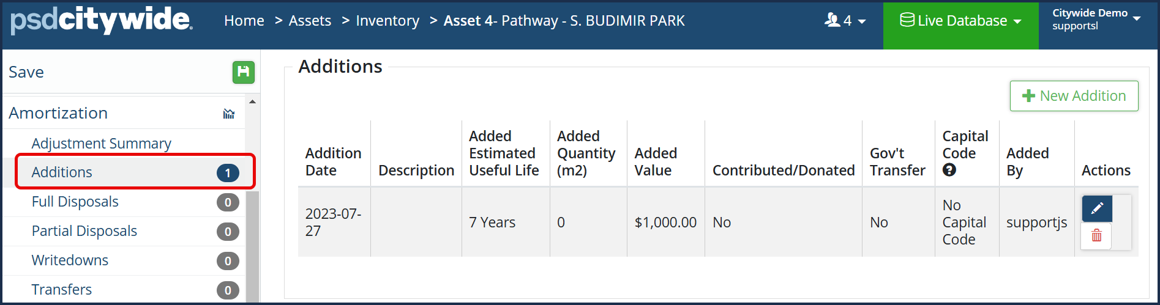The width and height of the screenshot is (1160, 305).
Task: Select Partial Disposals sidebar item
Action: [x=84, y=231]
